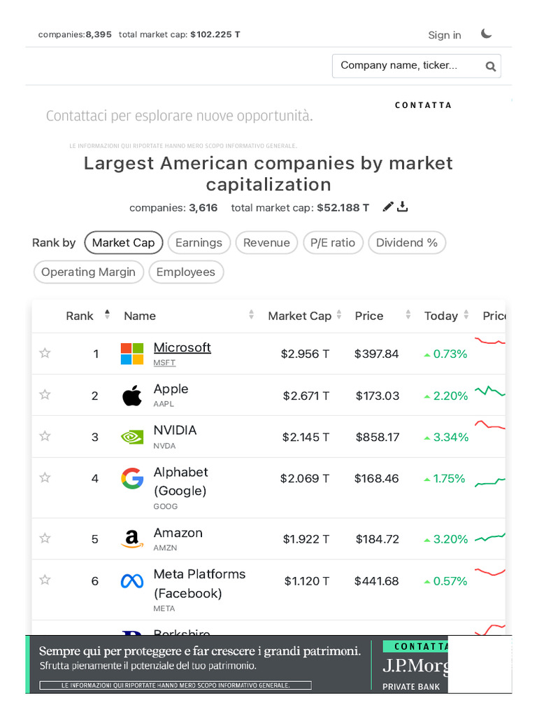Toggle dark mode with the moon icon

tap(487, 34)
